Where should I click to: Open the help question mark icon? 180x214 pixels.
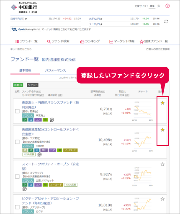(167, 6)
